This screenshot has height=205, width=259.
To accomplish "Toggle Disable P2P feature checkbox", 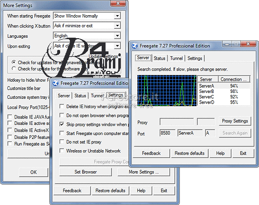I will pos(10,137).
